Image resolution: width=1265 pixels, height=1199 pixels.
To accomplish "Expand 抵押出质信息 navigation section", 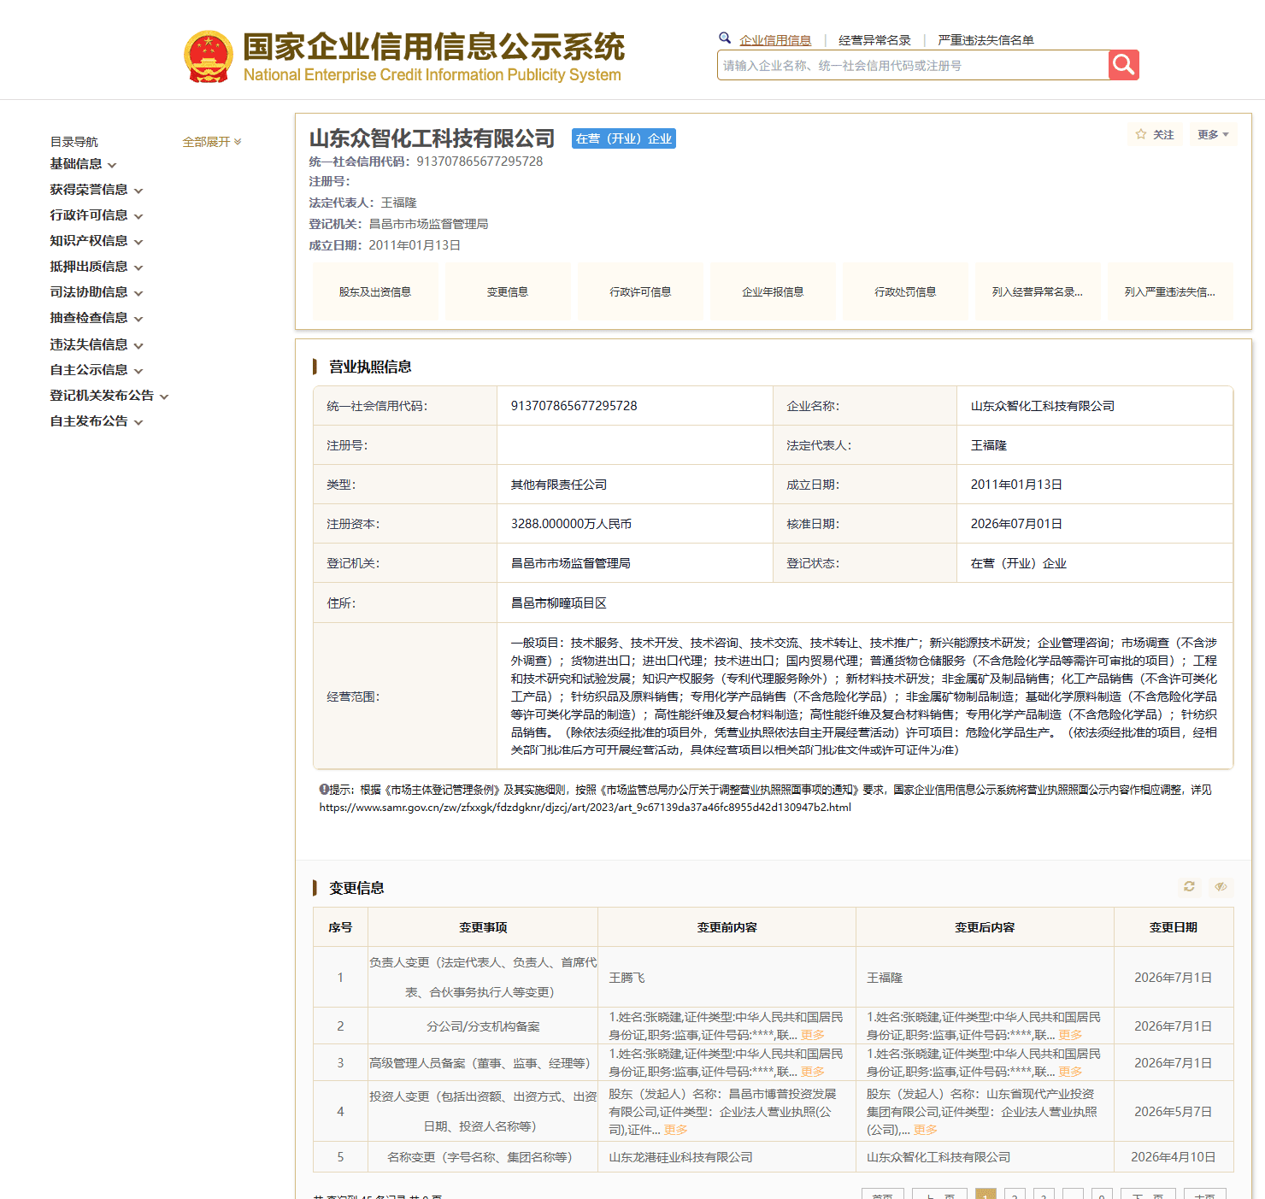I will [x=96, y=267].
